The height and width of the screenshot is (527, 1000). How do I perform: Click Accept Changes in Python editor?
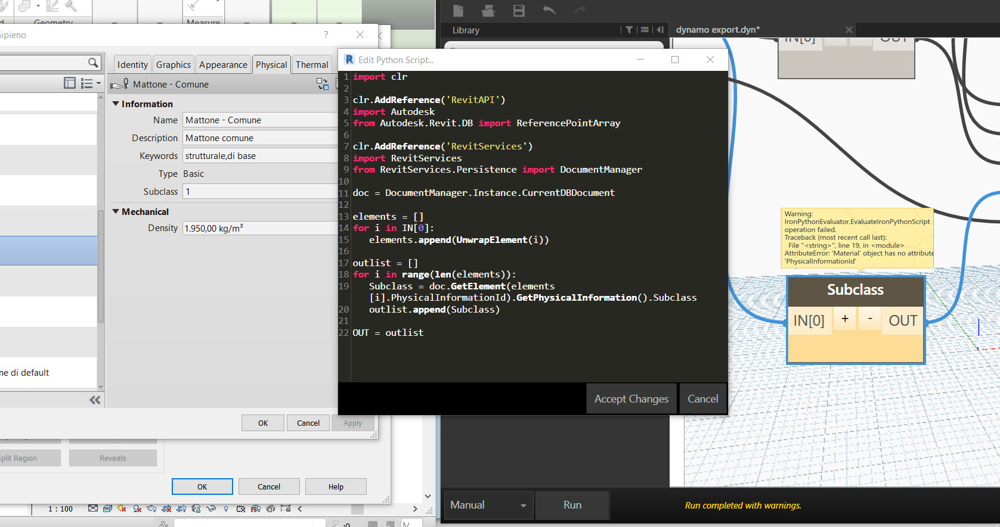coord(631,399)
